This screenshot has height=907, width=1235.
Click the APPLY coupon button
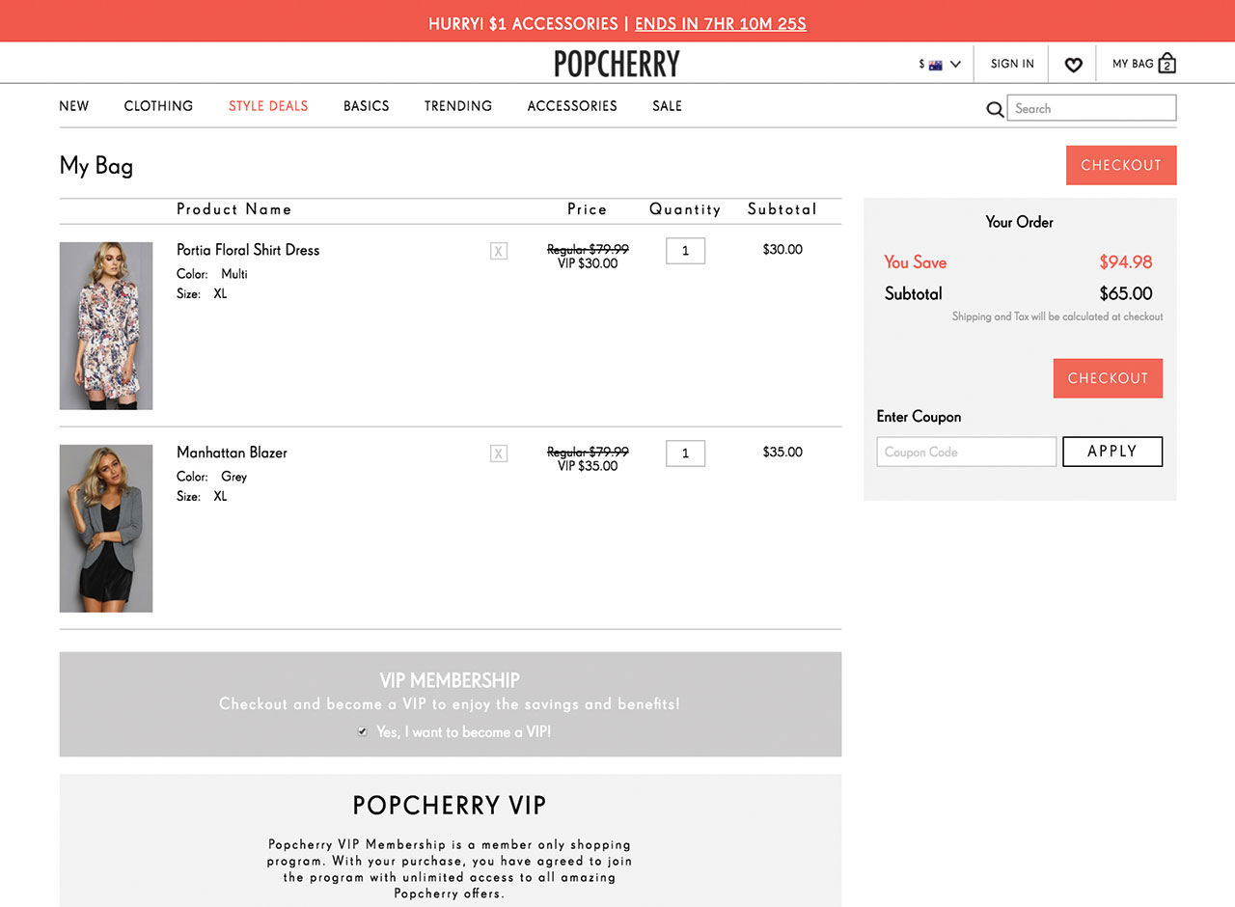pyautogui.click(x=1112, y=452)
